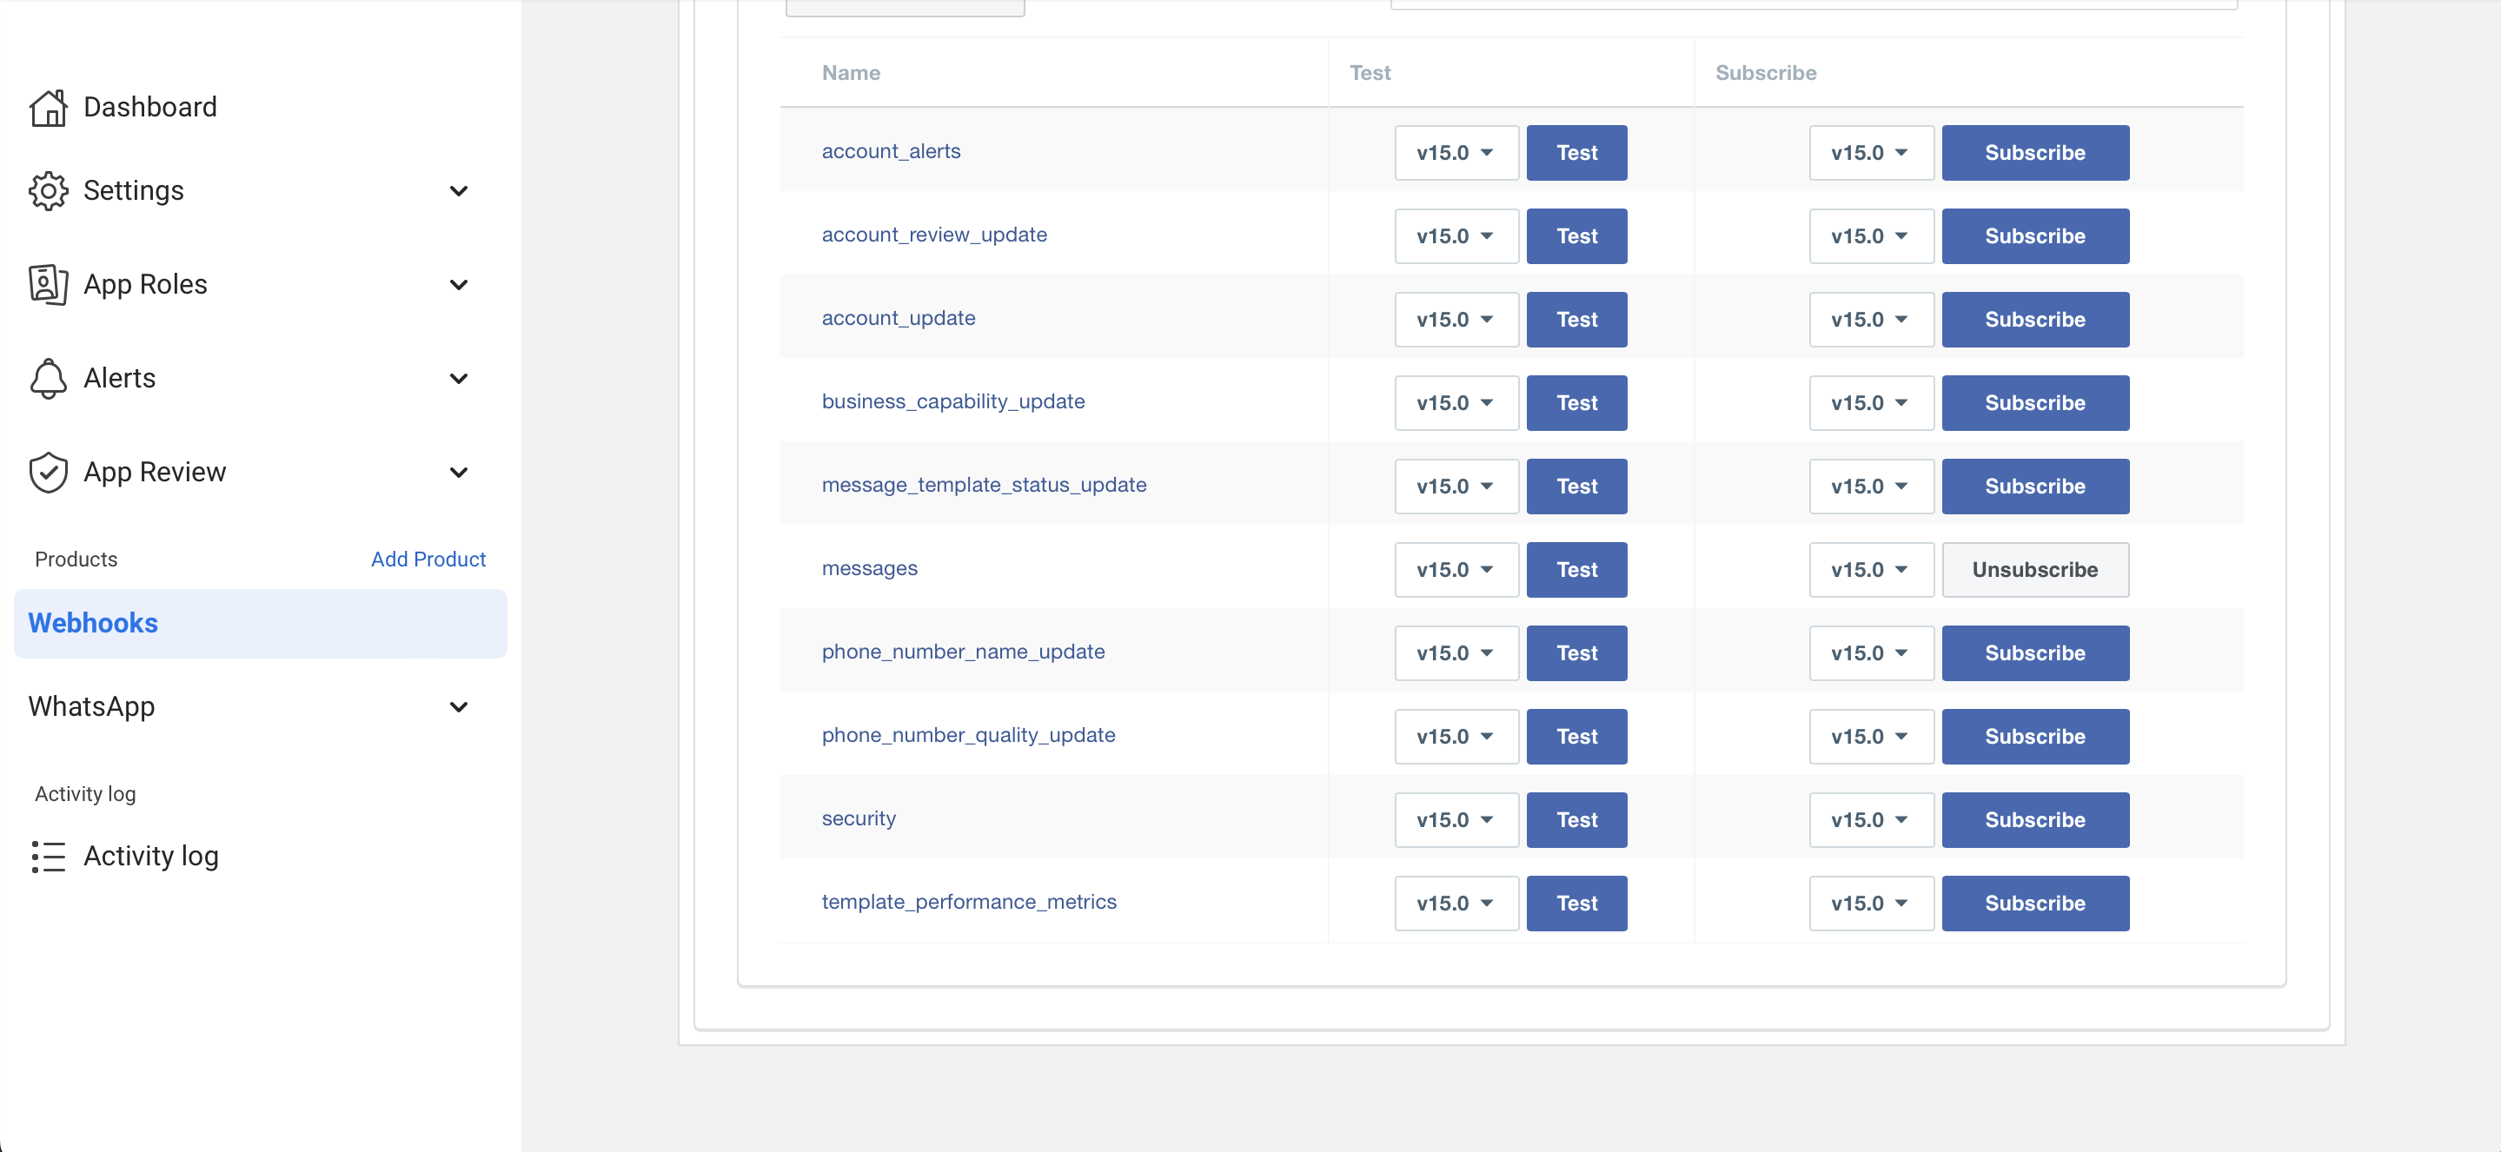Click the Dashboard house icon

48,108
